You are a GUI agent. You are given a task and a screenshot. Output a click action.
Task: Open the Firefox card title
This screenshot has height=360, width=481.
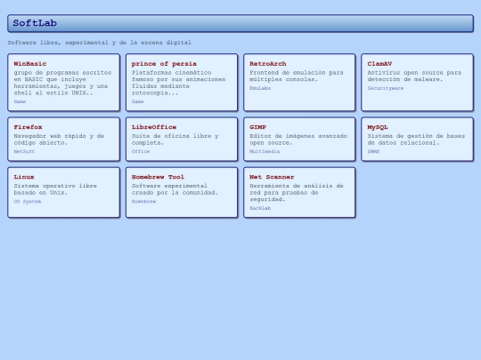click(28, 127)
